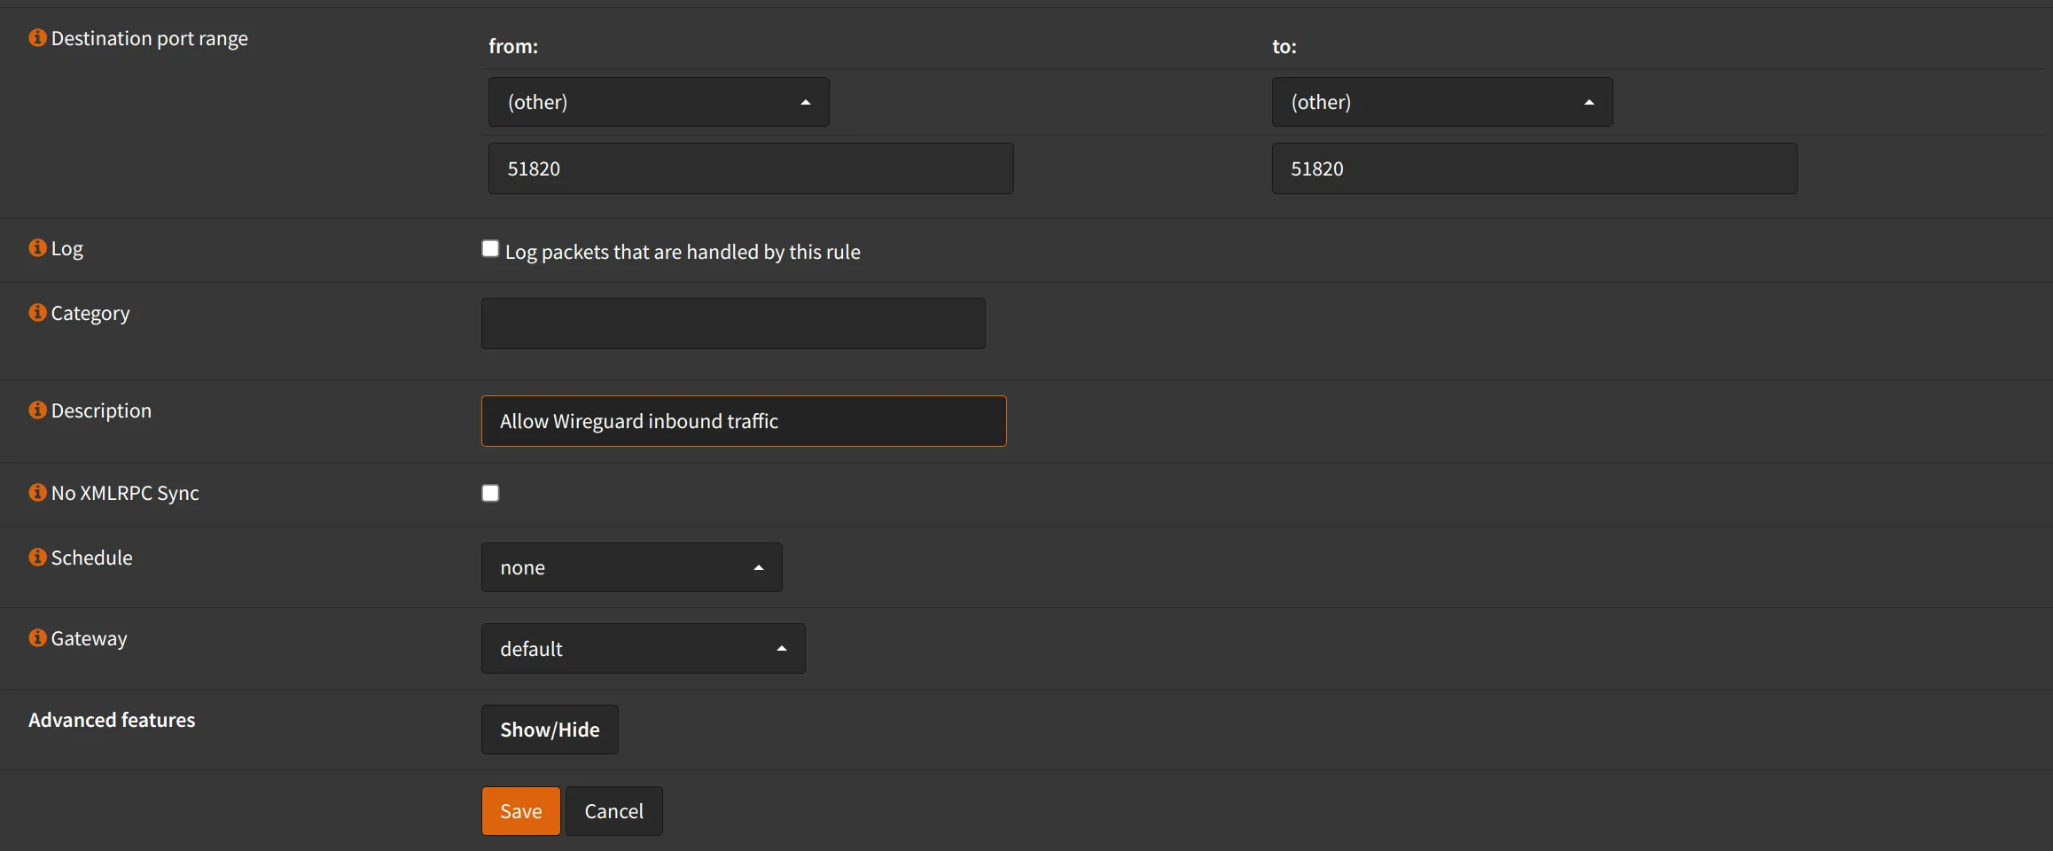Toggle the No XMLRPC Sync checkbox
2053x851 pixels.
(490, 493)
